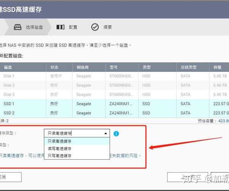
Task: Click 223.57 capacity of SSD 1
Action: (221, 104)
